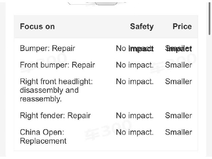Click the car diagram image above table
Viewport: 212px width, 159px height.
[x=97, y=4]
